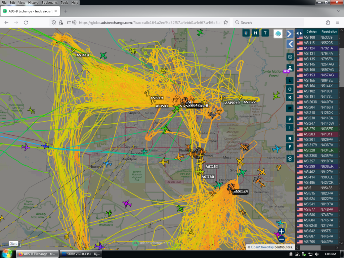Select aircraft row ASI275

click(318, 129)
